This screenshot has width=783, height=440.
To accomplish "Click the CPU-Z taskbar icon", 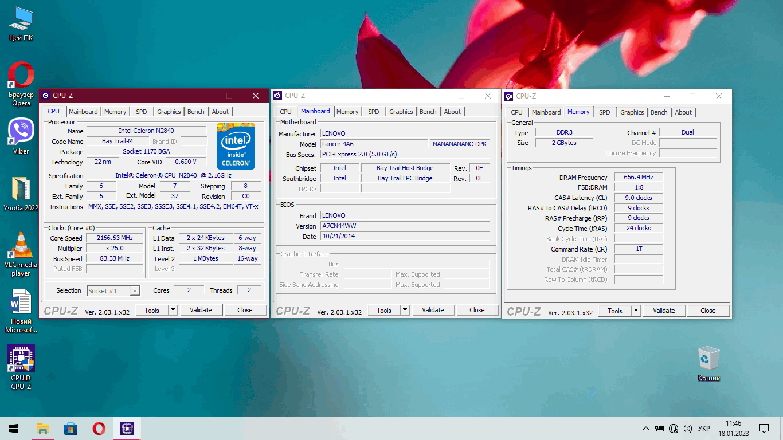I will (127, 429).
